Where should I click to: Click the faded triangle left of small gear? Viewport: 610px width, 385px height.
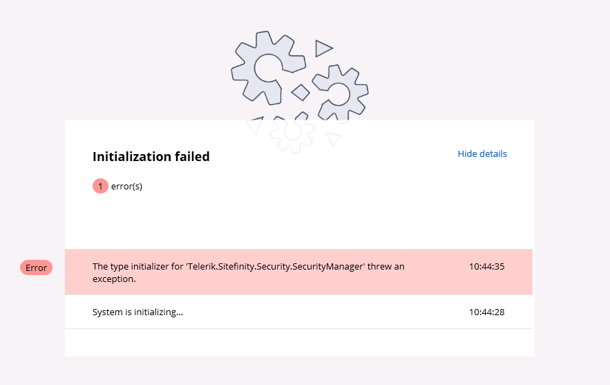point(255,125)
